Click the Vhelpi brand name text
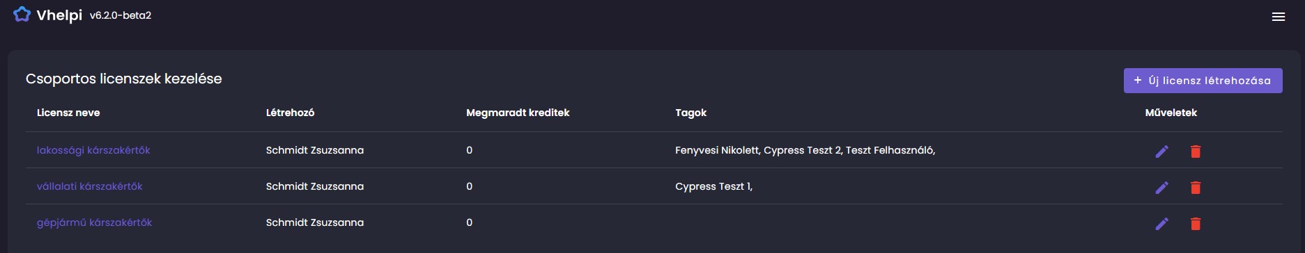 (x=59, y=15)
